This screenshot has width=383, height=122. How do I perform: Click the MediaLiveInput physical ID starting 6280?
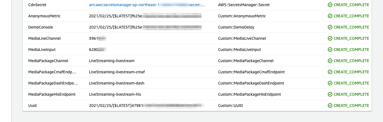pos(97,50)
